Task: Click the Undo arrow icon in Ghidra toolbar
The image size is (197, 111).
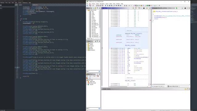Action: [129, 6]
